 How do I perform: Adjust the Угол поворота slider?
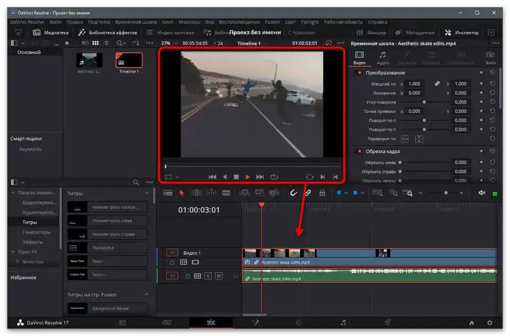[424, 102]
